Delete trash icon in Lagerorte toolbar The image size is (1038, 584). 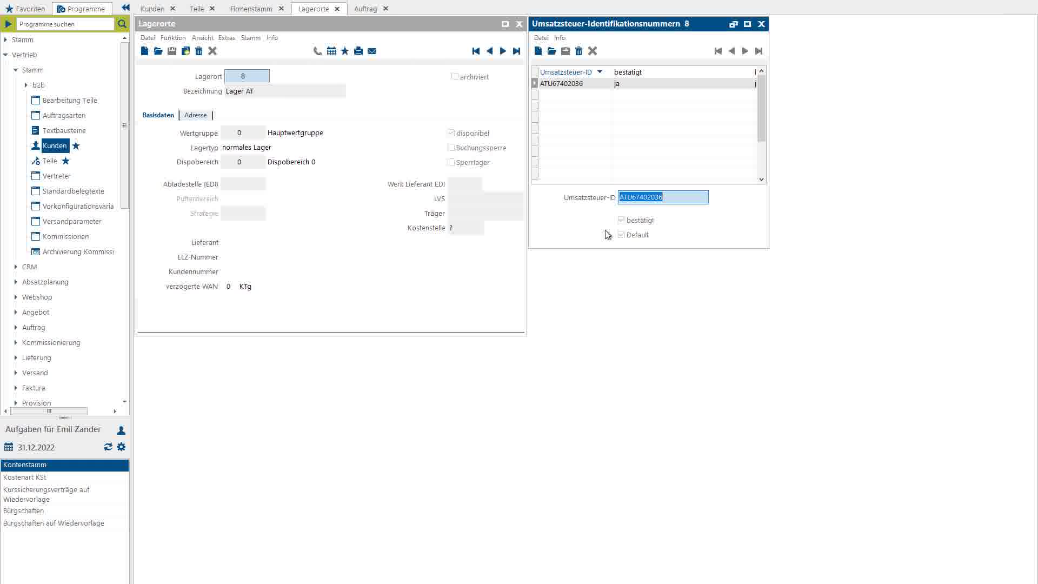[x=198, y=51]
